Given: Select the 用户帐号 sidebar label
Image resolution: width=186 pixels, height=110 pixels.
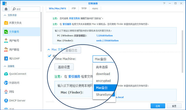Looking at the screenshot, I should coord(14,41).
